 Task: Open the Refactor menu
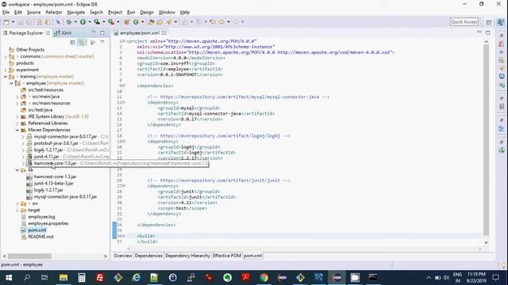tap(54, 13)
